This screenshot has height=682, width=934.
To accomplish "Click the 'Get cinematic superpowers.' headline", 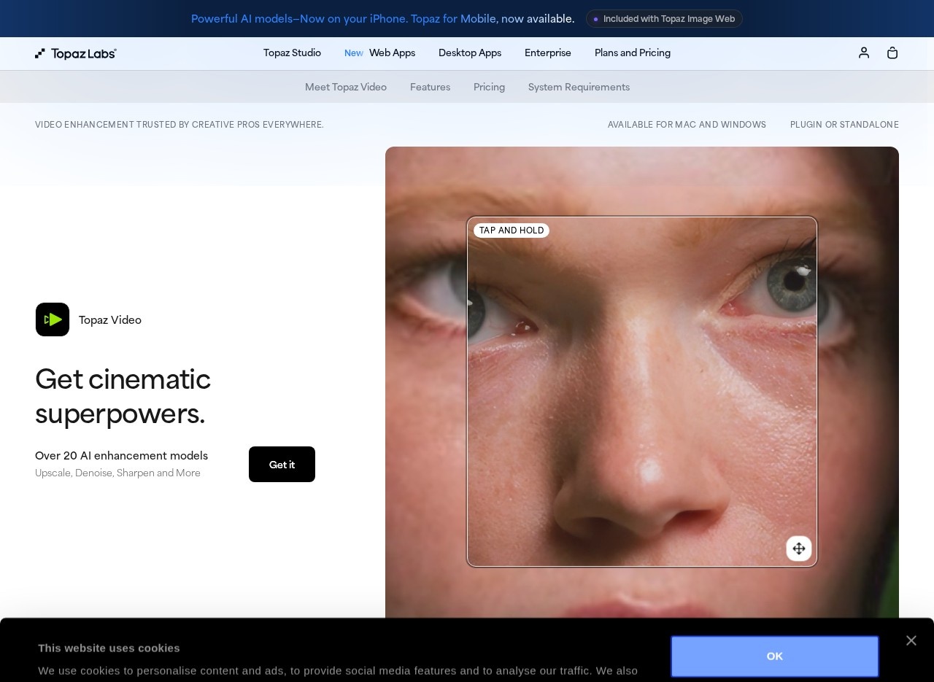I will (123, 396).
